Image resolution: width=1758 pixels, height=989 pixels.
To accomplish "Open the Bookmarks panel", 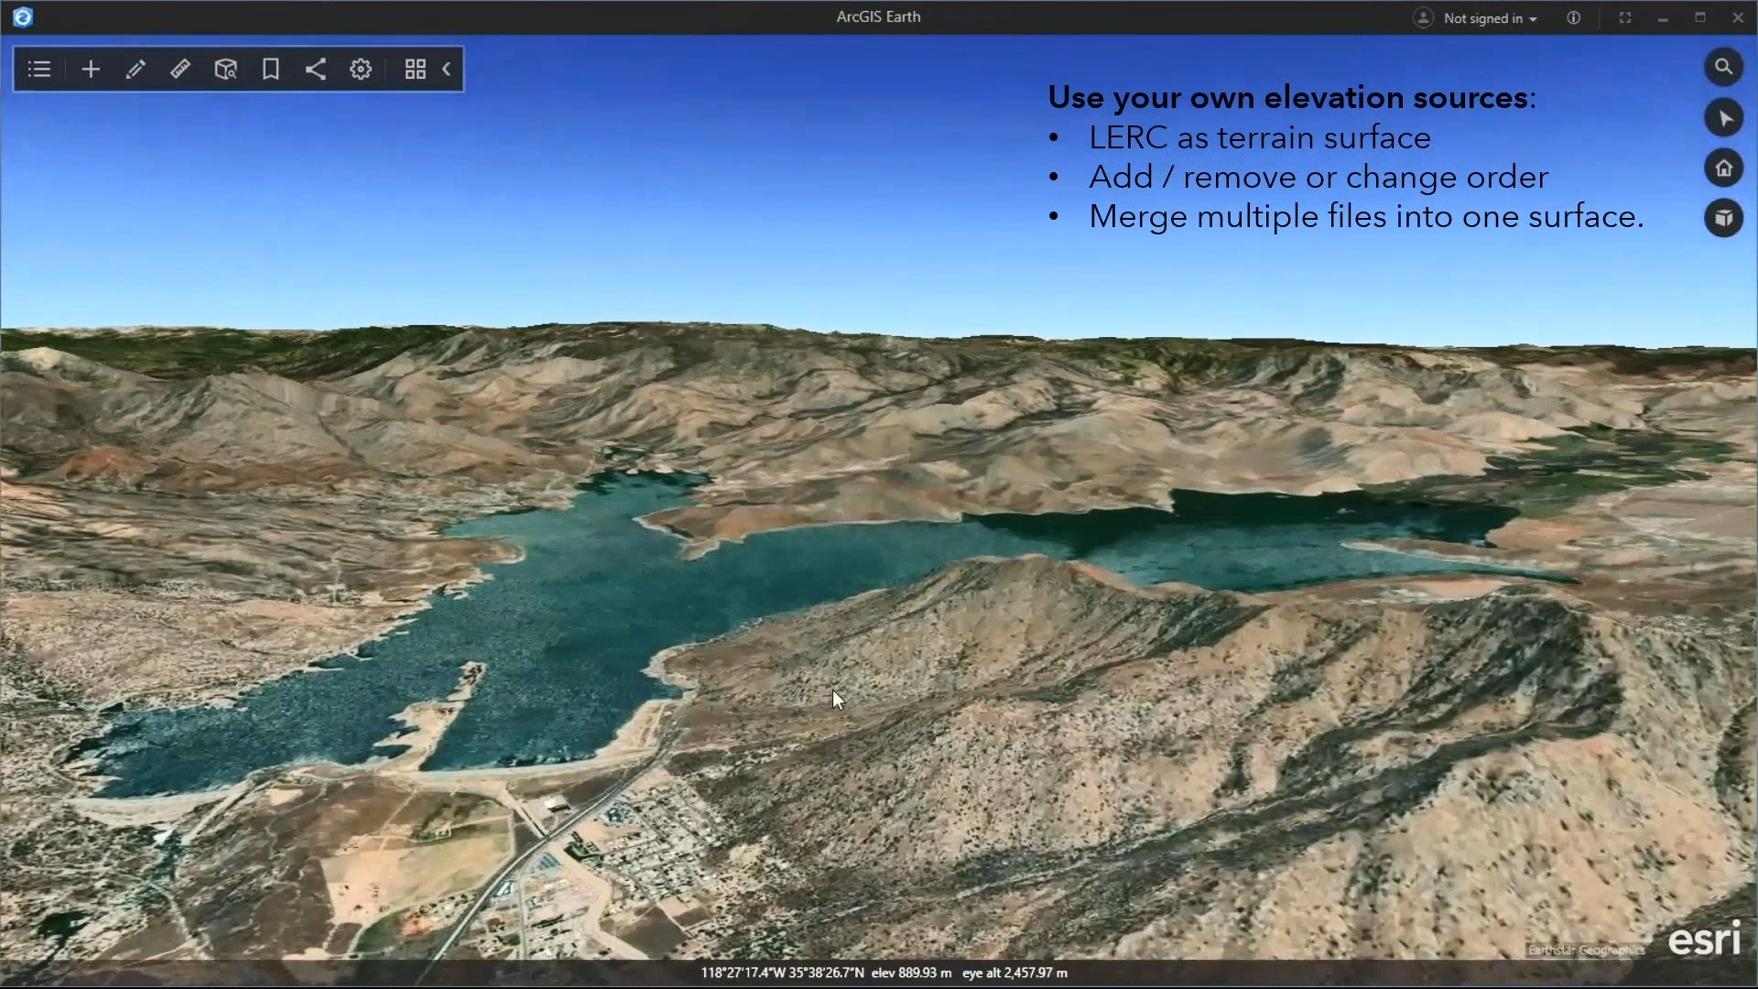I will (x=270, y=70).
